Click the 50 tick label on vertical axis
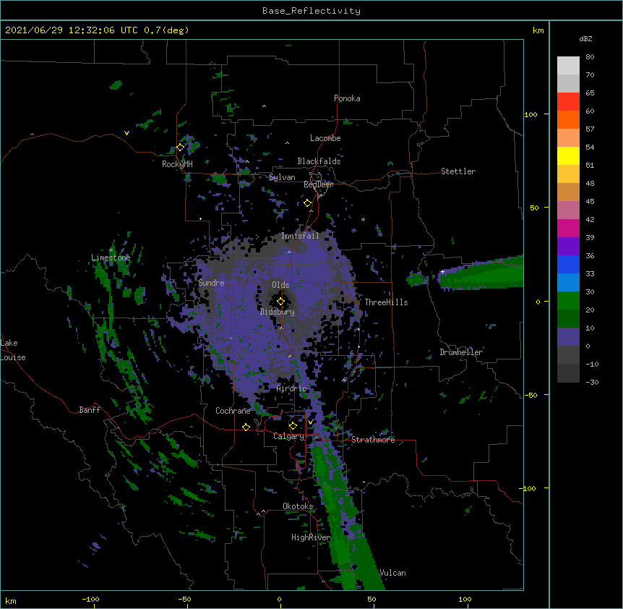The height and width of the screenshot is (609, 623). click(x=534, y=208)
